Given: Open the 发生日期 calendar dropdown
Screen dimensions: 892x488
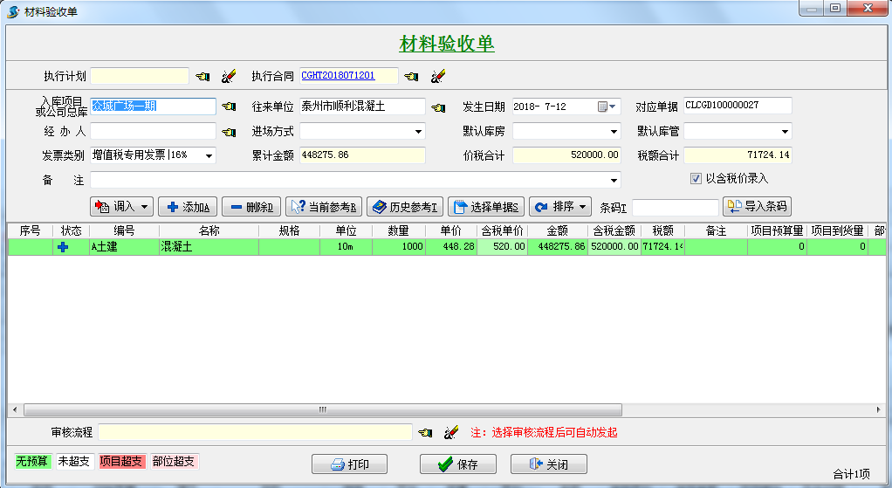Looking at the screenshot, I should pos(607,107).
